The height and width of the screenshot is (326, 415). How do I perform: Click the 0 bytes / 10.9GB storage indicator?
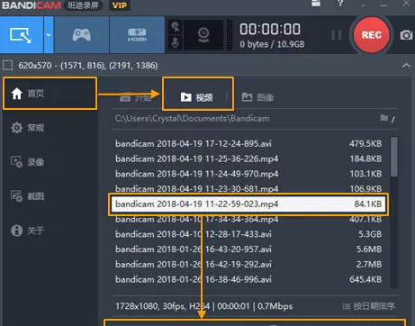click(x=272, y=44)
